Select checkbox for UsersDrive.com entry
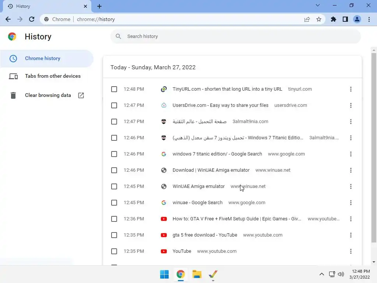 click(x=114, y=105)
